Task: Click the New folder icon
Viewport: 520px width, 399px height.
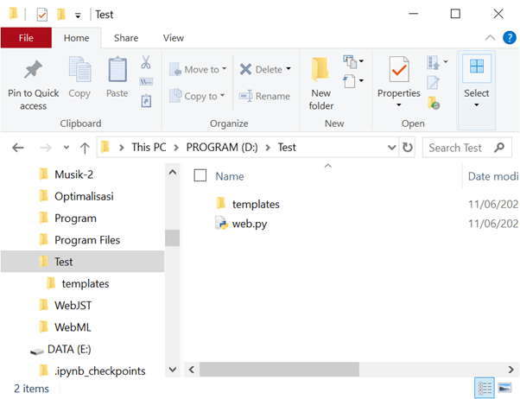Action: 320,70
